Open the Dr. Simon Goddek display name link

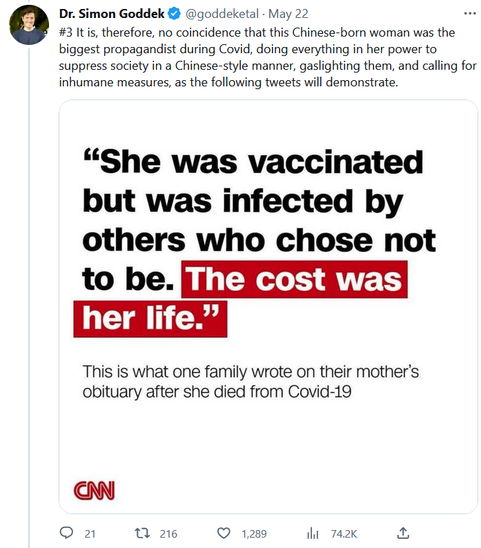tap(112, 13)
